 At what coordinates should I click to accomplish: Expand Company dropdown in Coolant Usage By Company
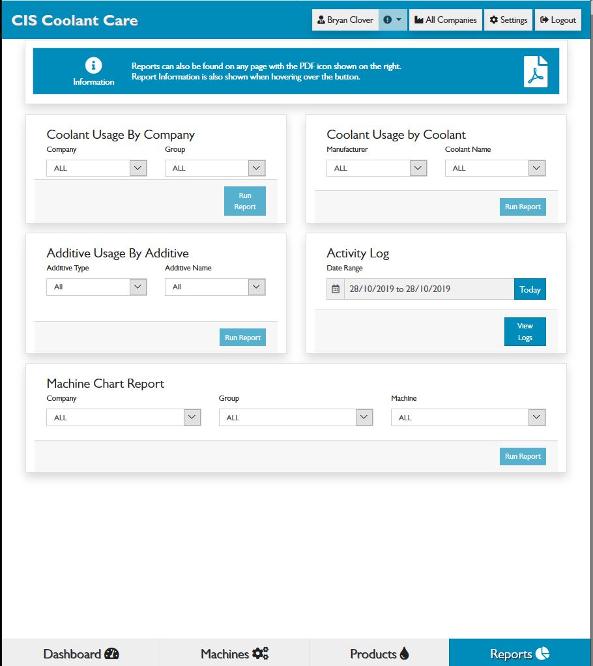96,168
